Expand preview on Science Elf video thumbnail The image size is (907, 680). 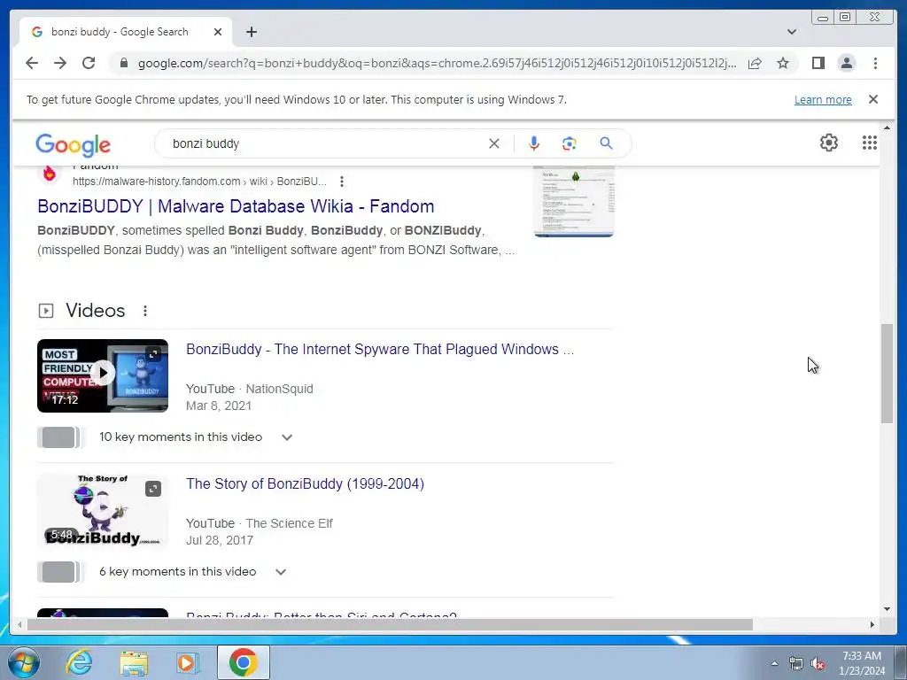(152, 489)
